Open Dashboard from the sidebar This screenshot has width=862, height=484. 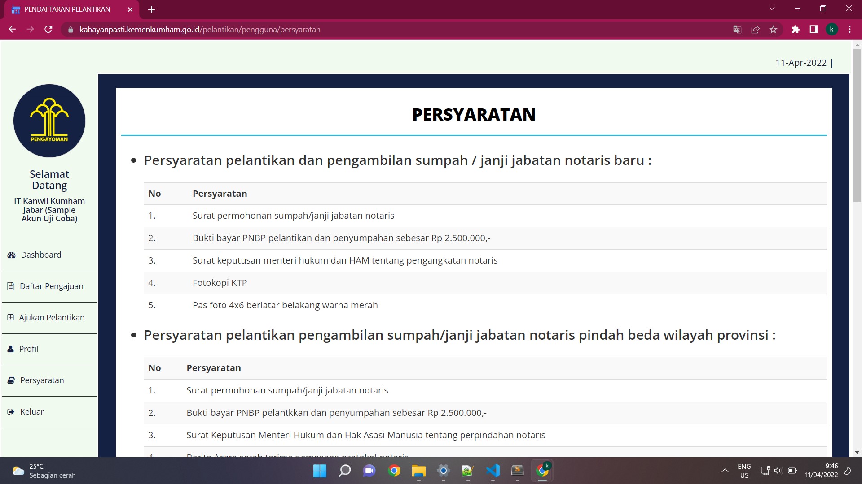[40, 255]
